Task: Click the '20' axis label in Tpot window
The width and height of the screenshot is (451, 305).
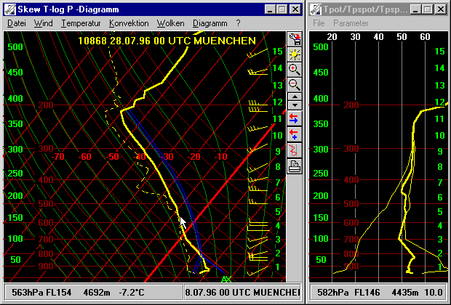Action: click(332, 37)
